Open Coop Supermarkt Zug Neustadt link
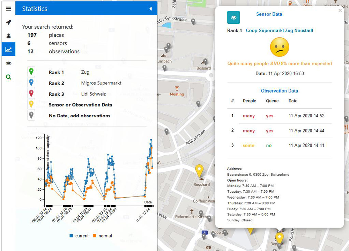349x251 pixels. click(x=280, y=30)
